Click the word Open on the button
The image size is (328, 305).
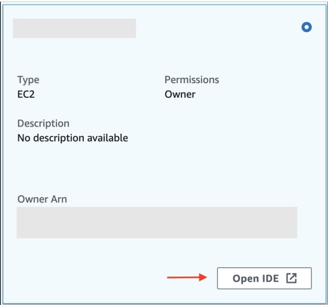246,279
